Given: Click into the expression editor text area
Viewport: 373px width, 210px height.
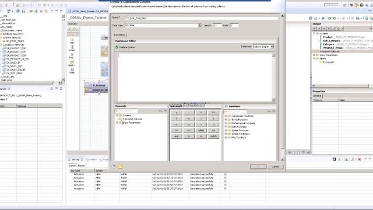Looking at the screenshot, I should pos(195,78).
